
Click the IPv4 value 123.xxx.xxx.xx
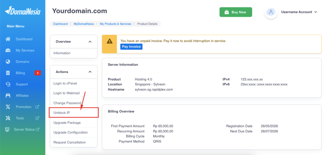(252, 79)
